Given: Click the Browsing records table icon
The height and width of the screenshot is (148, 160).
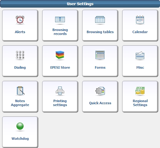Looking at the screenshot, I should pyautogui.click(x=60, y=19).
